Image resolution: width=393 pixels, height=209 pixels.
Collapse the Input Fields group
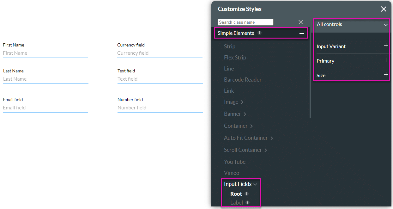[x=255, y=184]
